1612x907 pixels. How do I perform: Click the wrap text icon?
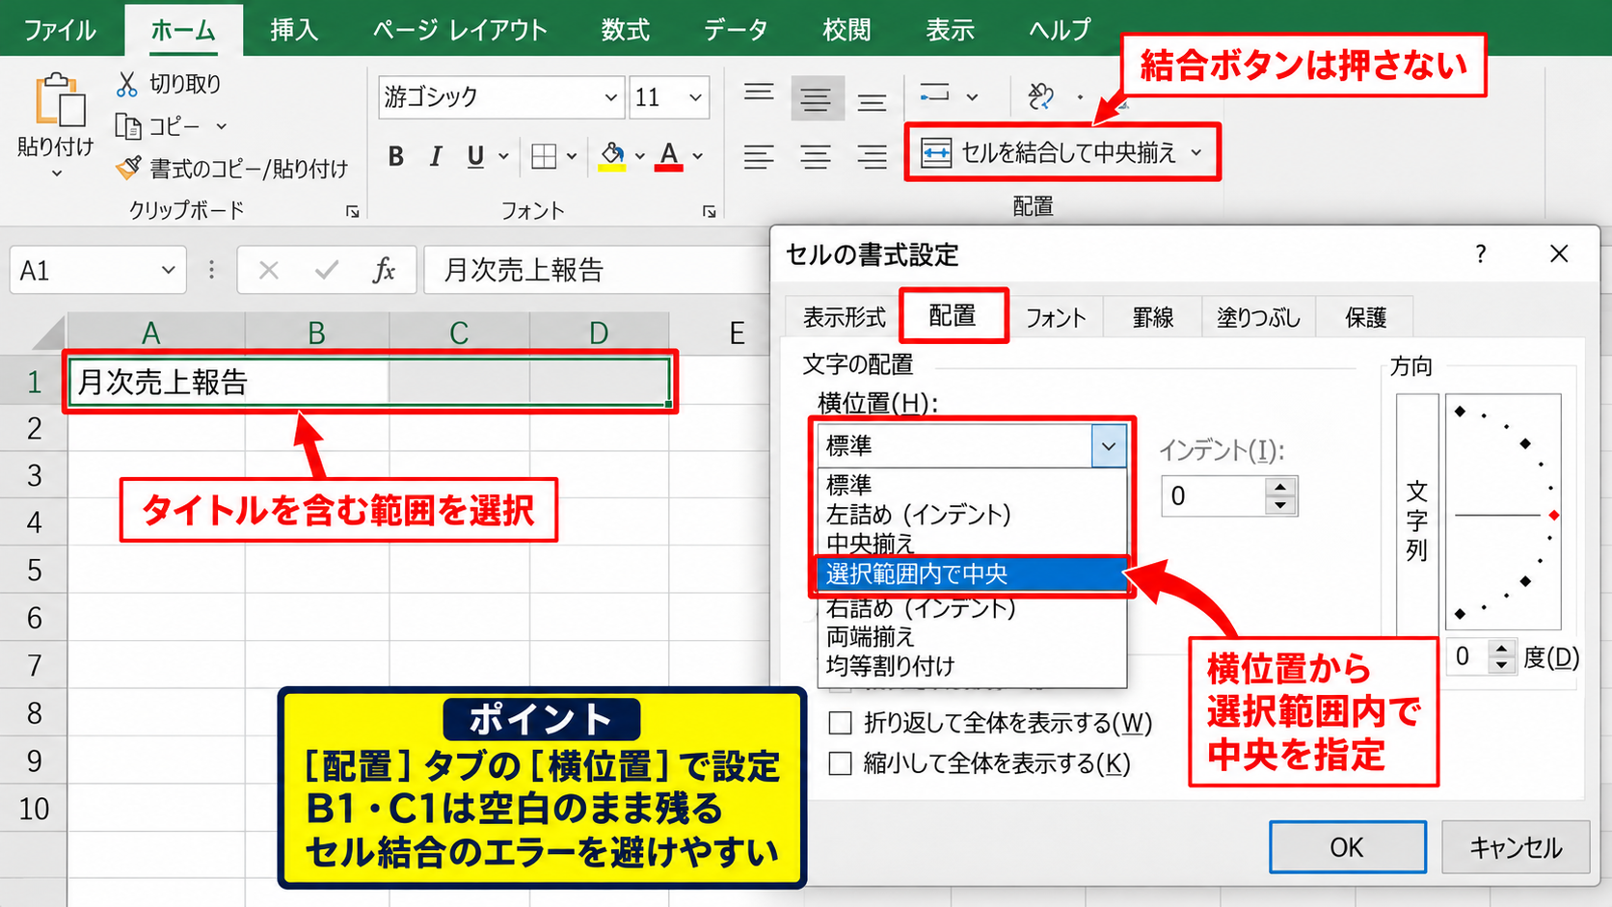935,93
